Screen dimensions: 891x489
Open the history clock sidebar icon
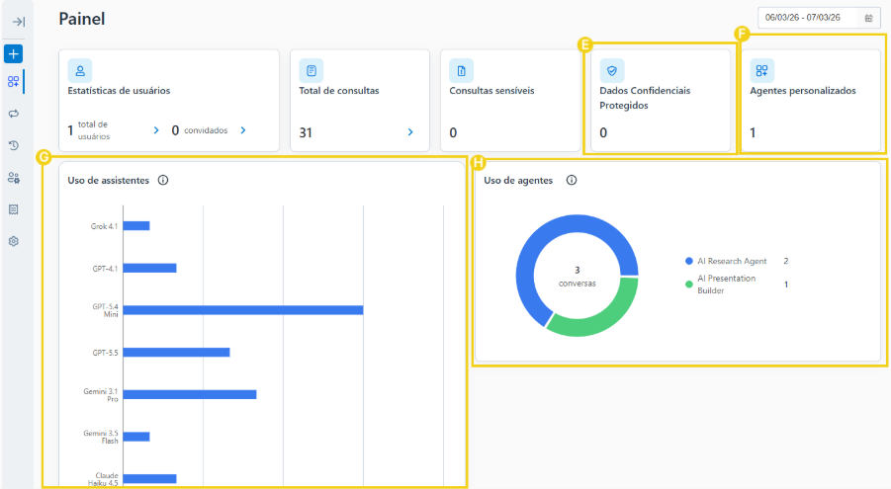point(14,145)
